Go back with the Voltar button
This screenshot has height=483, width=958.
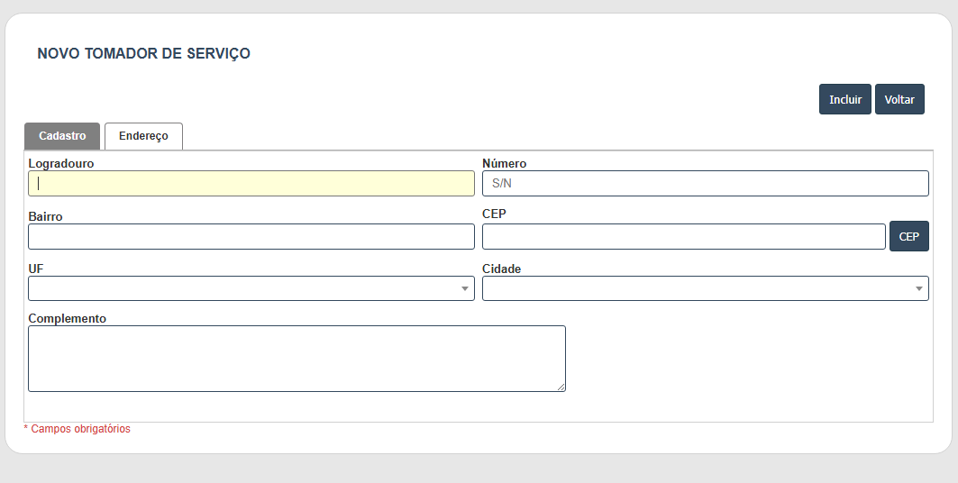(x=899, y=99)
